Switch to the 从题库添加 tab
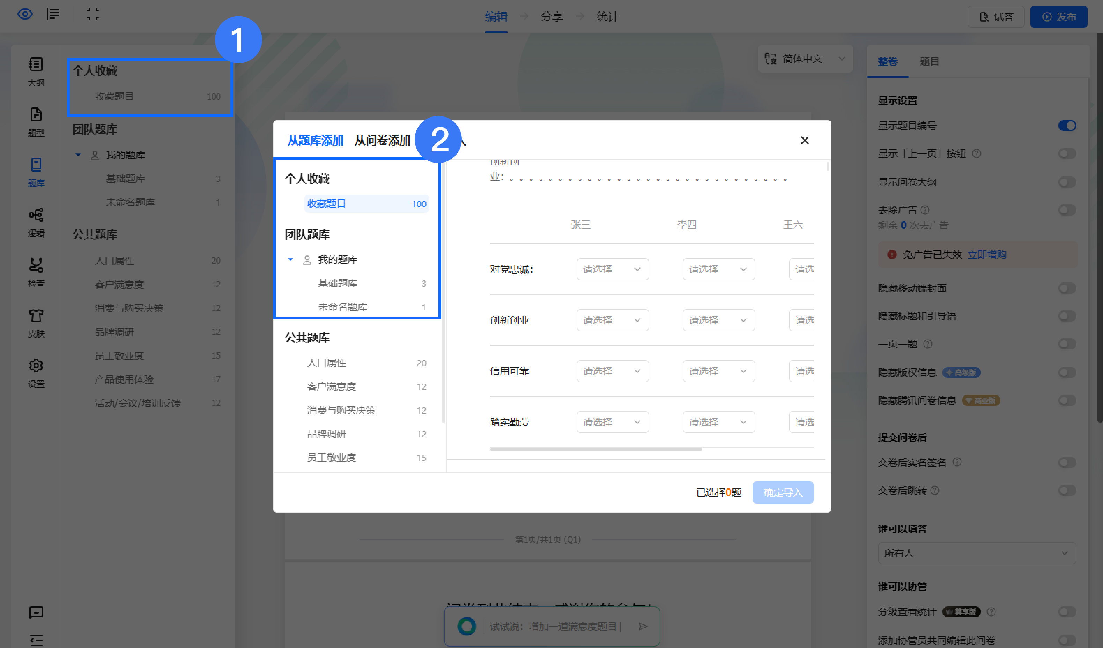The height and width of the screenshot is (648, 1103). point(315,140)
